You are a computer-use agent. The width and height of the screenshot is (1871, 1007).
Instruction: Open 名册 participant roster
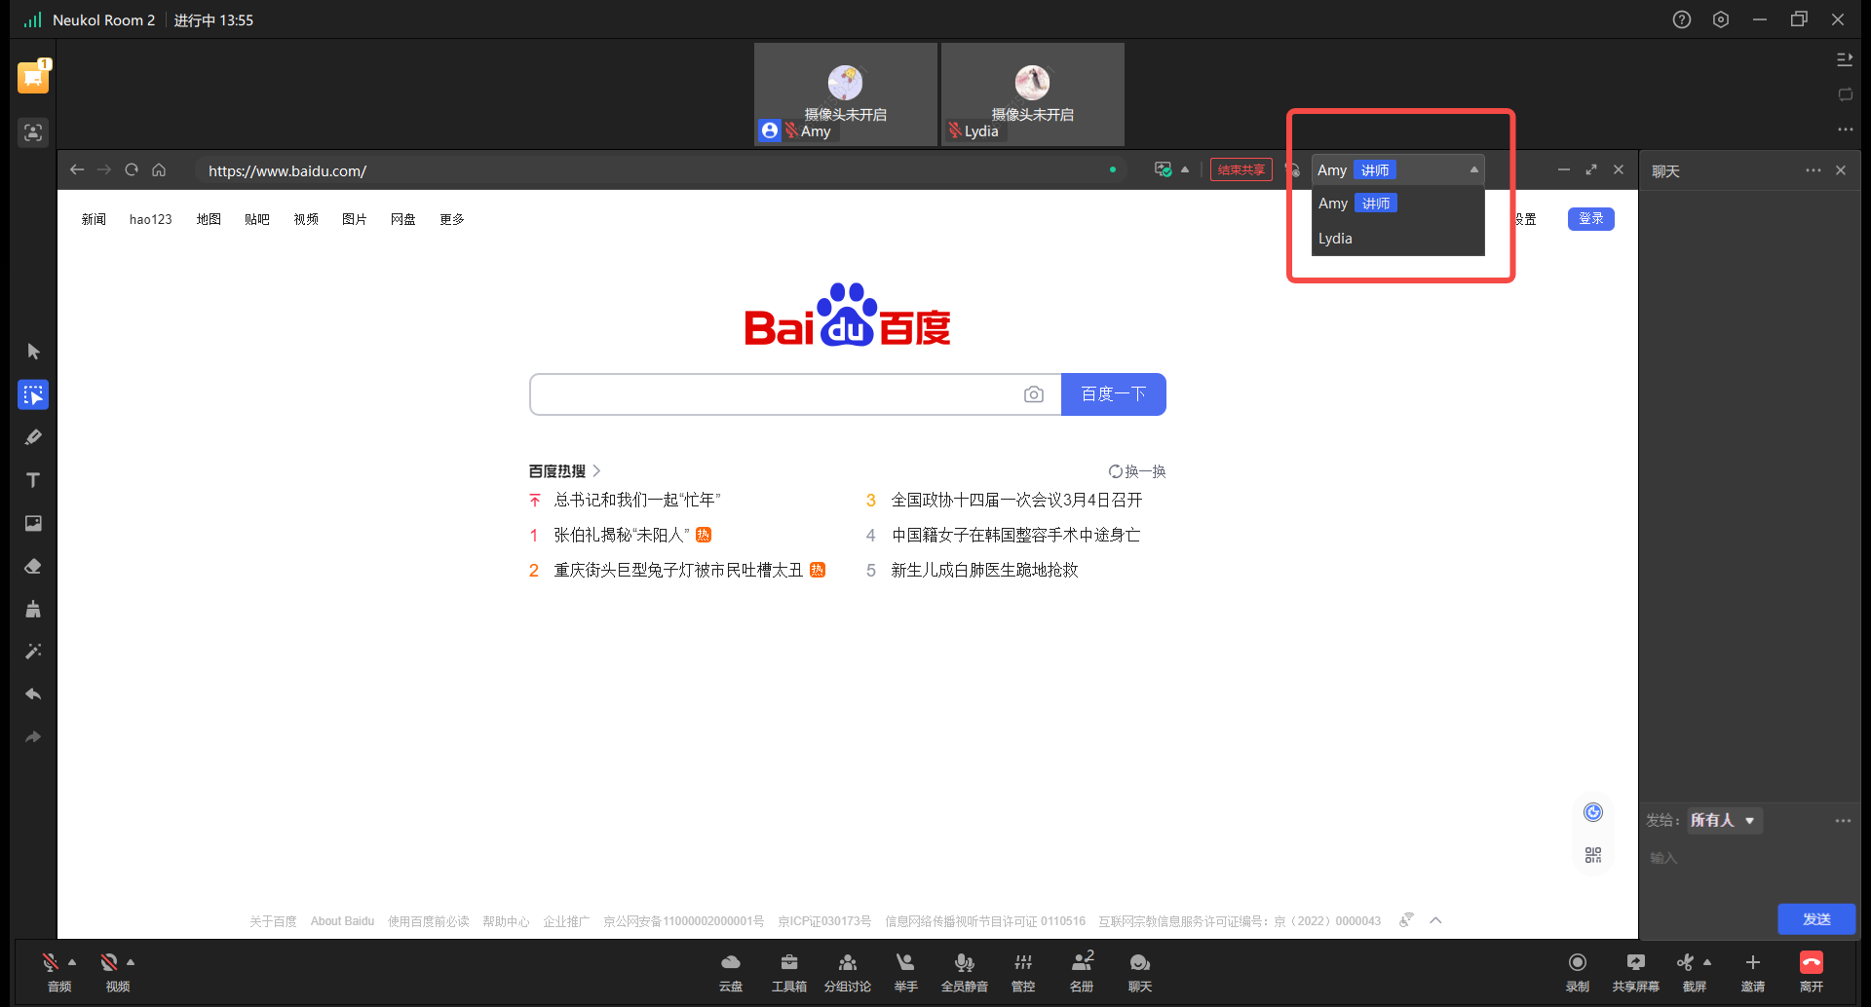[1082, 972]
